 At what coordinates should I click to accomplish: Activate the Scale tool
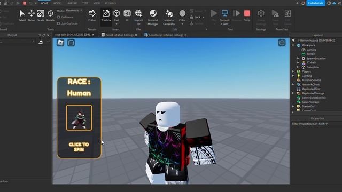(41, 15)
